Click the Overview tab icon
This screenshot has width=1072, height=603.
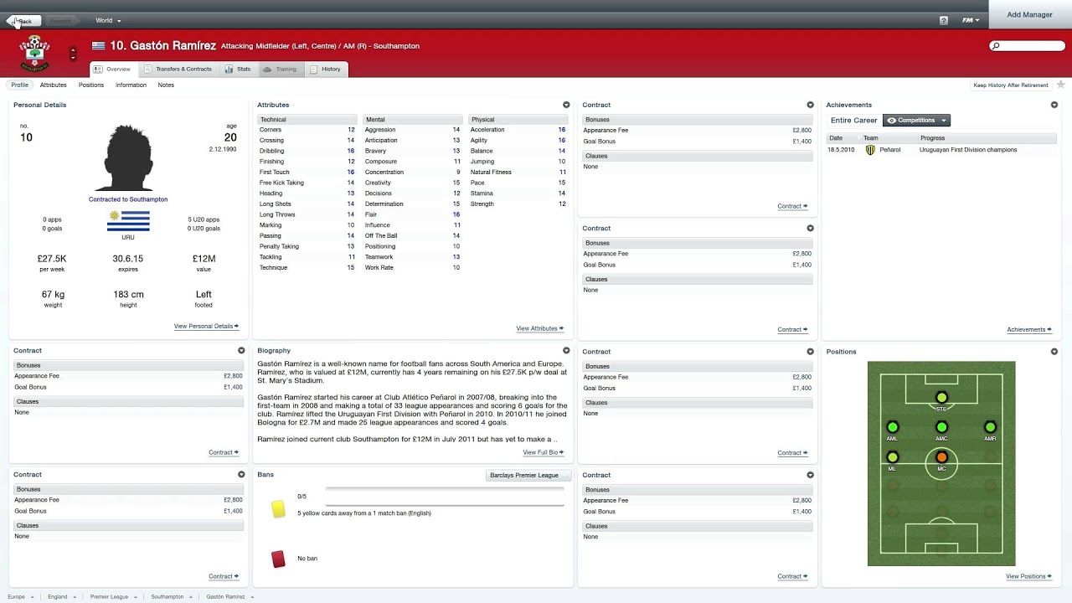coord(98,70)
